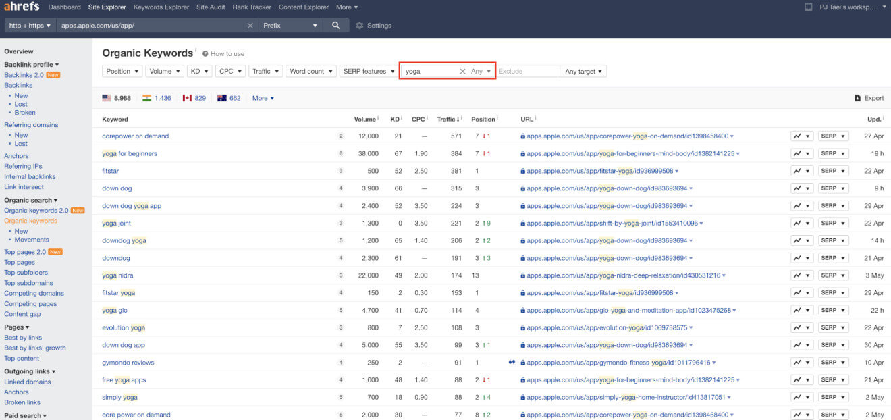Open PJ Taei's workspace menu

pyautogui.click(x=853, y=7)
